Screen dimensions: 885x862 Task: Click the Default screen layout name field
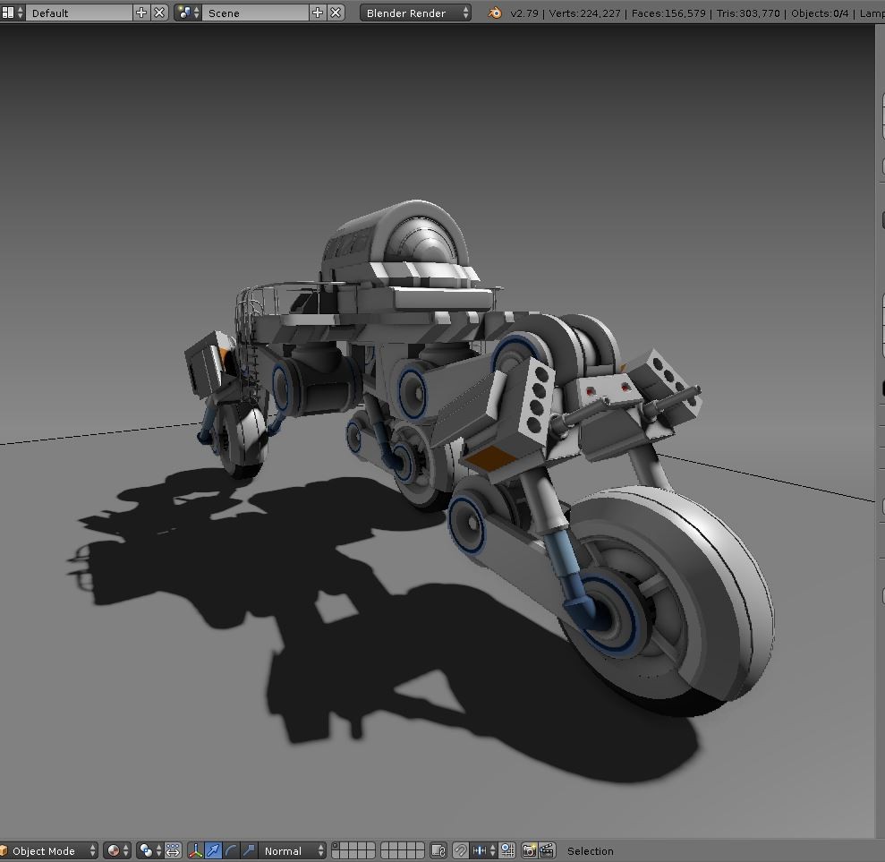point(81,13)
